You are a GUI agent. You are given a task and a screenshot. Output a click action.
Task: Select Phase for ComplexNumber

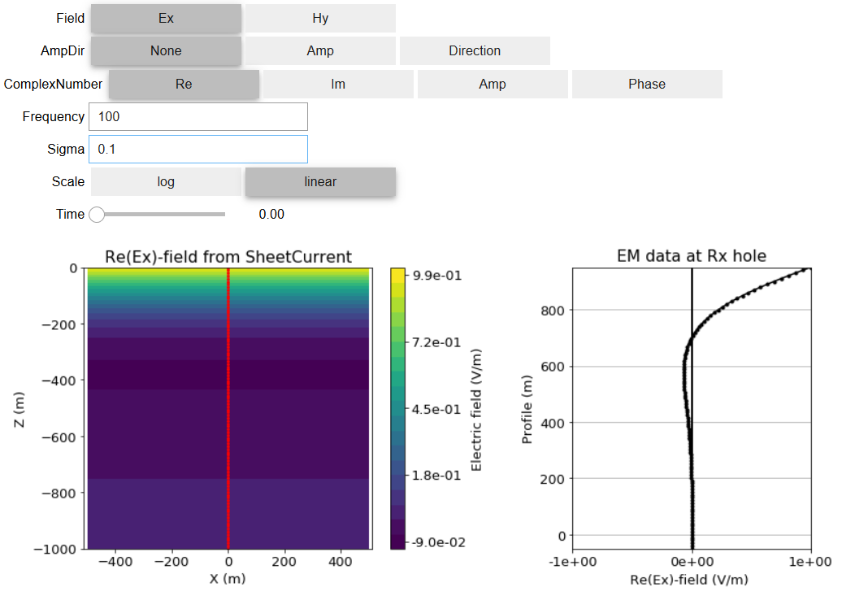(x=647, y=84)
